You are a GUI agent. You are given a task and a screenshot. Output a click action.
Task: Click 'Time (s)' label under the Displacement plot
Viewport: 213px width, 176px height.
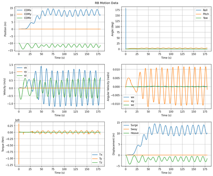166,173
